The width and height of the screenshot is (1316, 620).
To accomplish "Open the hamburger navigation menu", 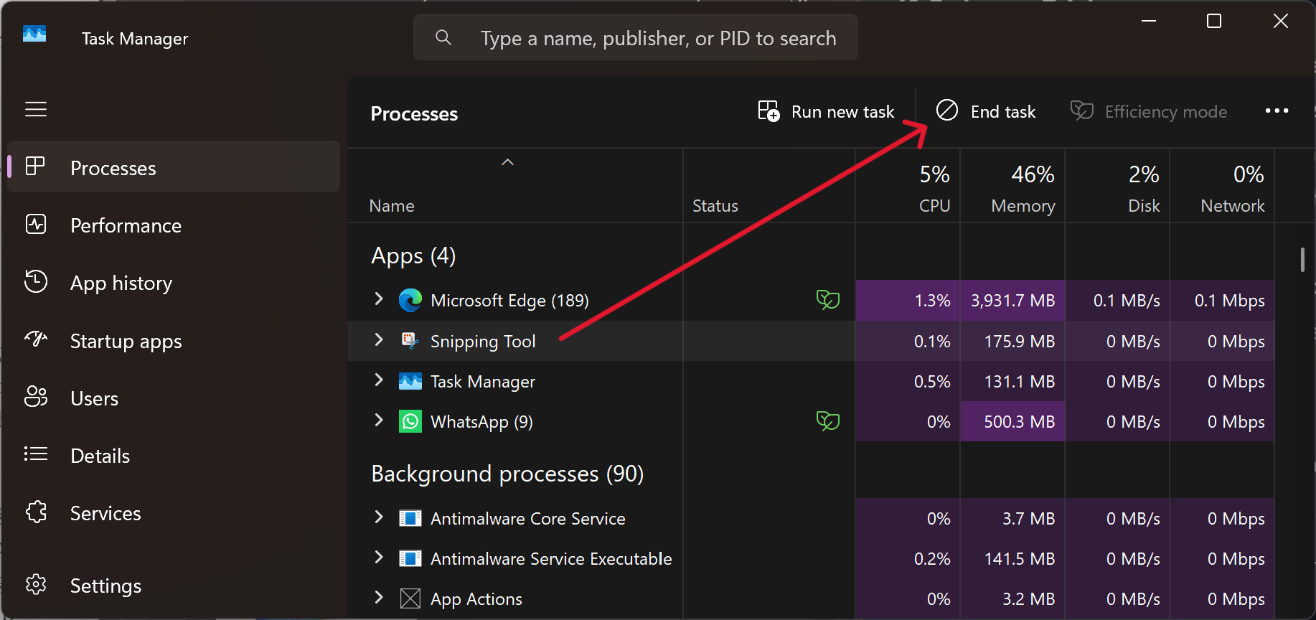I will pos(36,109).
